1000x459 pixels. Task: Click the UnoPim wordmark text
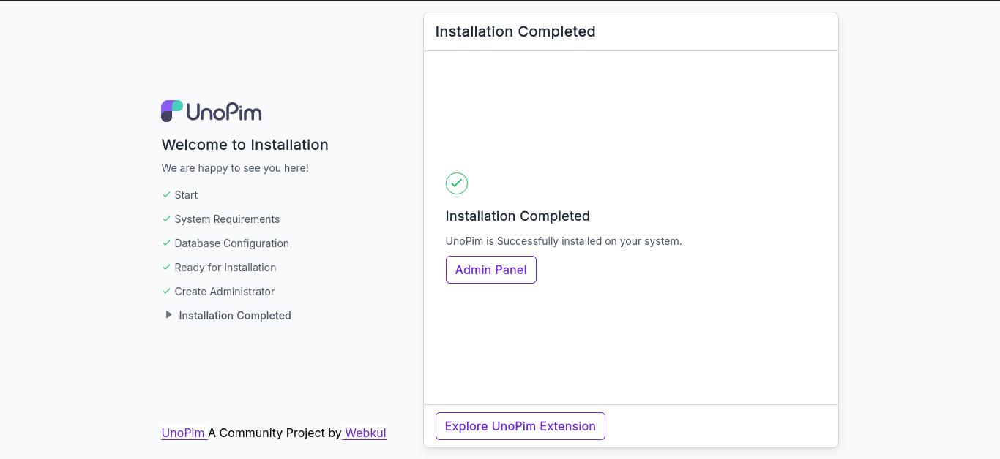click(x=224, y=112)
